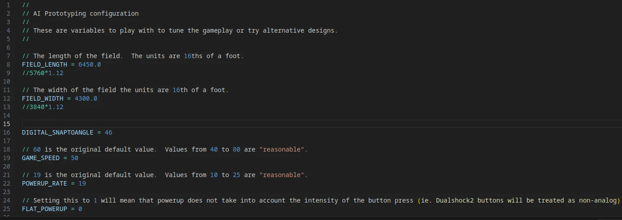Click line number 22 in the gutter
This screenshot has height=220, width=622.
tap(6, 183)
